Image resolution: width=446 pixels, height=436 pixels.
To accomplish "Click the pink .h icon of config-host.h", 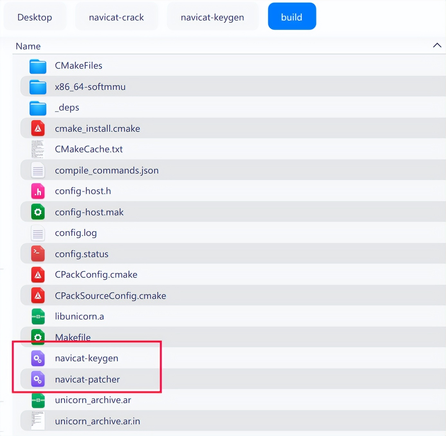I will click(x=38, y=191).
